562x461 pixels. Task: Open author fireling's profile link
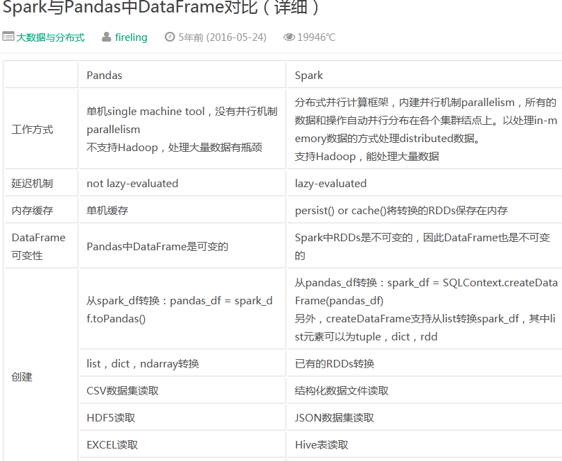click(x=131, y=37)
